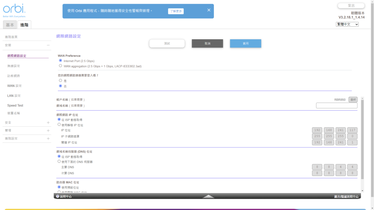Expand the help center panel arrow
The image size is (374, 210).
(x=208, y=197)
